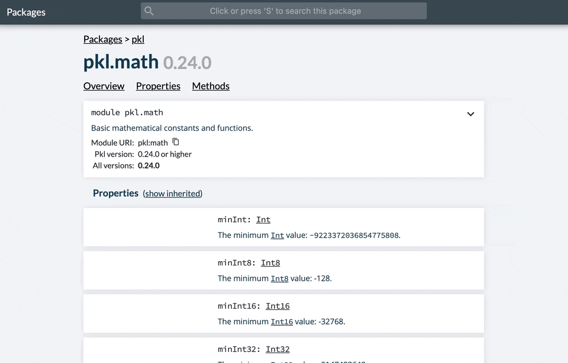The image size is (568, 363).
Task: Open Int8 type link in minInt8 signature
Action: coord(270,262)
